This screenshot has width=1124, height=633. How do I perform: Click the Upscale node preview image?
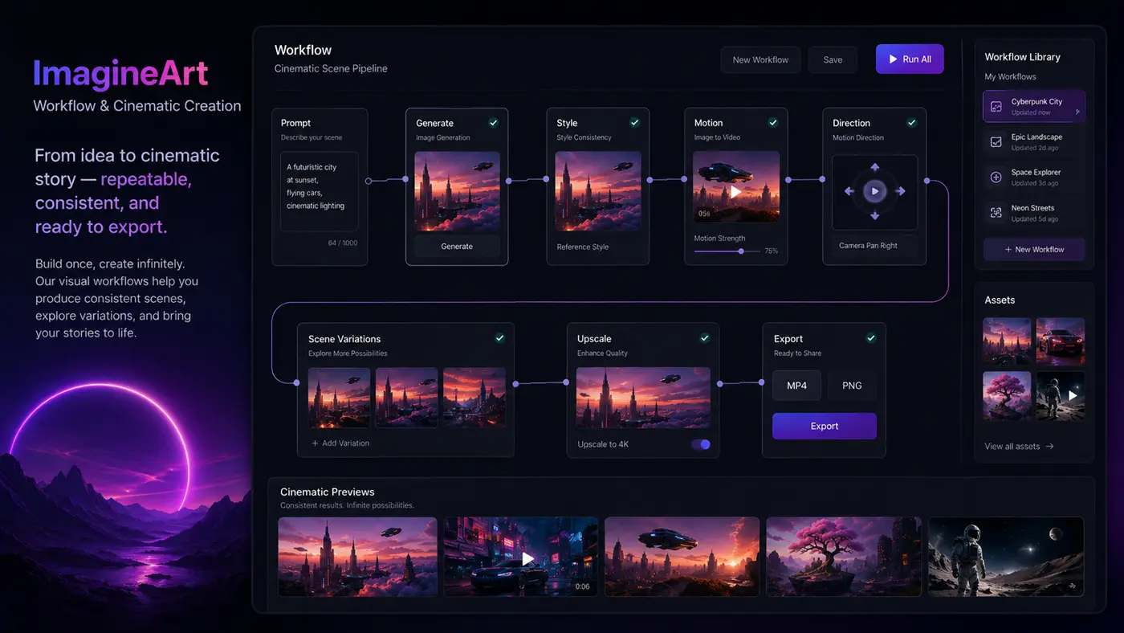(x=643, y=397)
